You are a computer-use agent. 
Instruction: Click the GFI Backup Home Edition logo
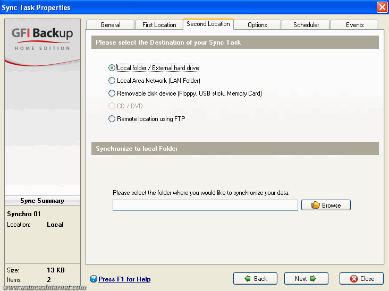(43, 39)
